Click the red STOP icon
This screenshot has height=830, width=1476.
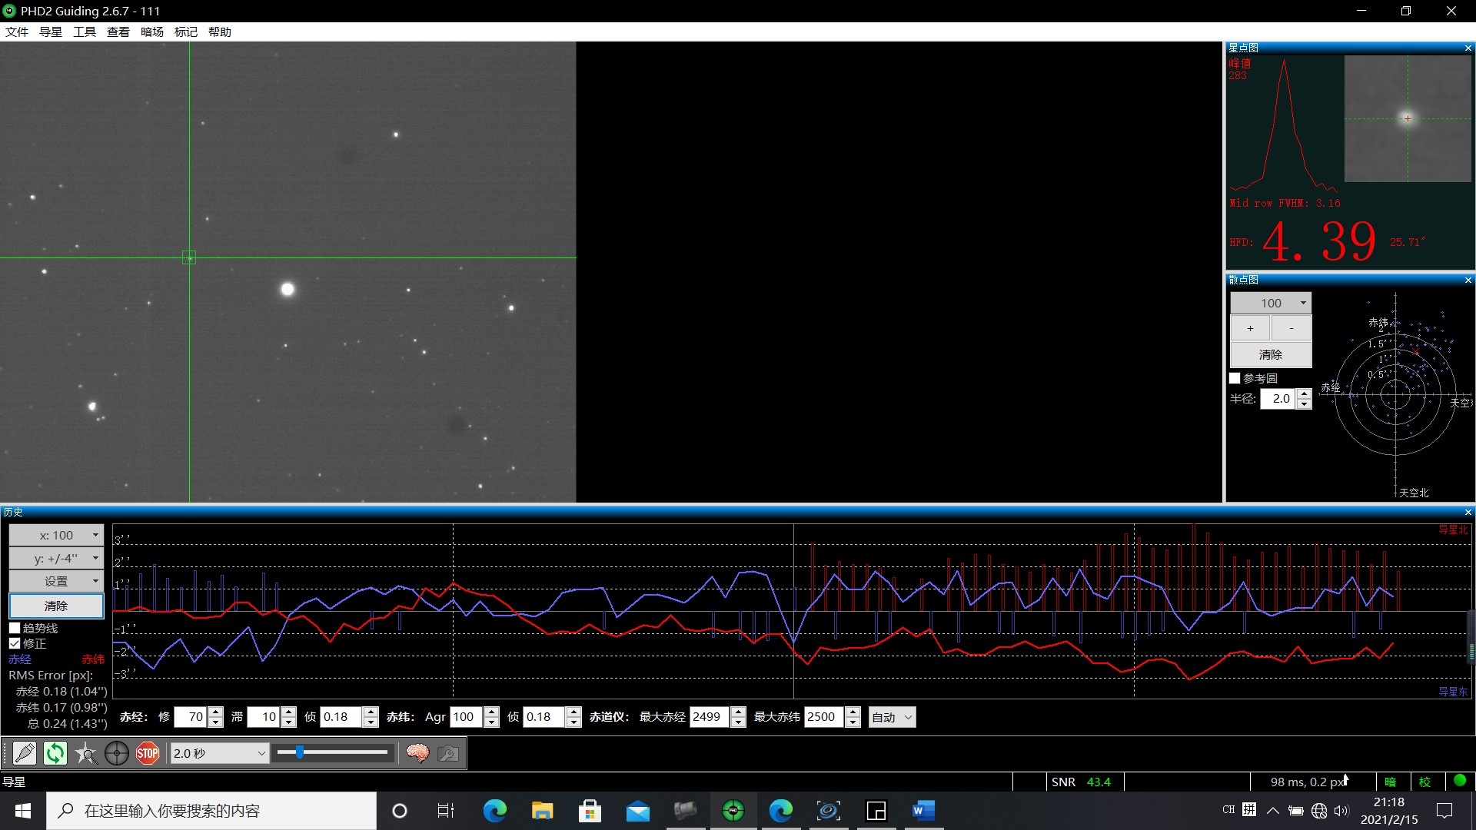point(148,753)
